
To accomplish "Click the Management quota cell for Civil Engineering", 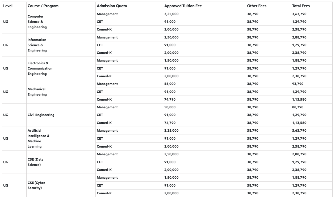I will [107, 107].
